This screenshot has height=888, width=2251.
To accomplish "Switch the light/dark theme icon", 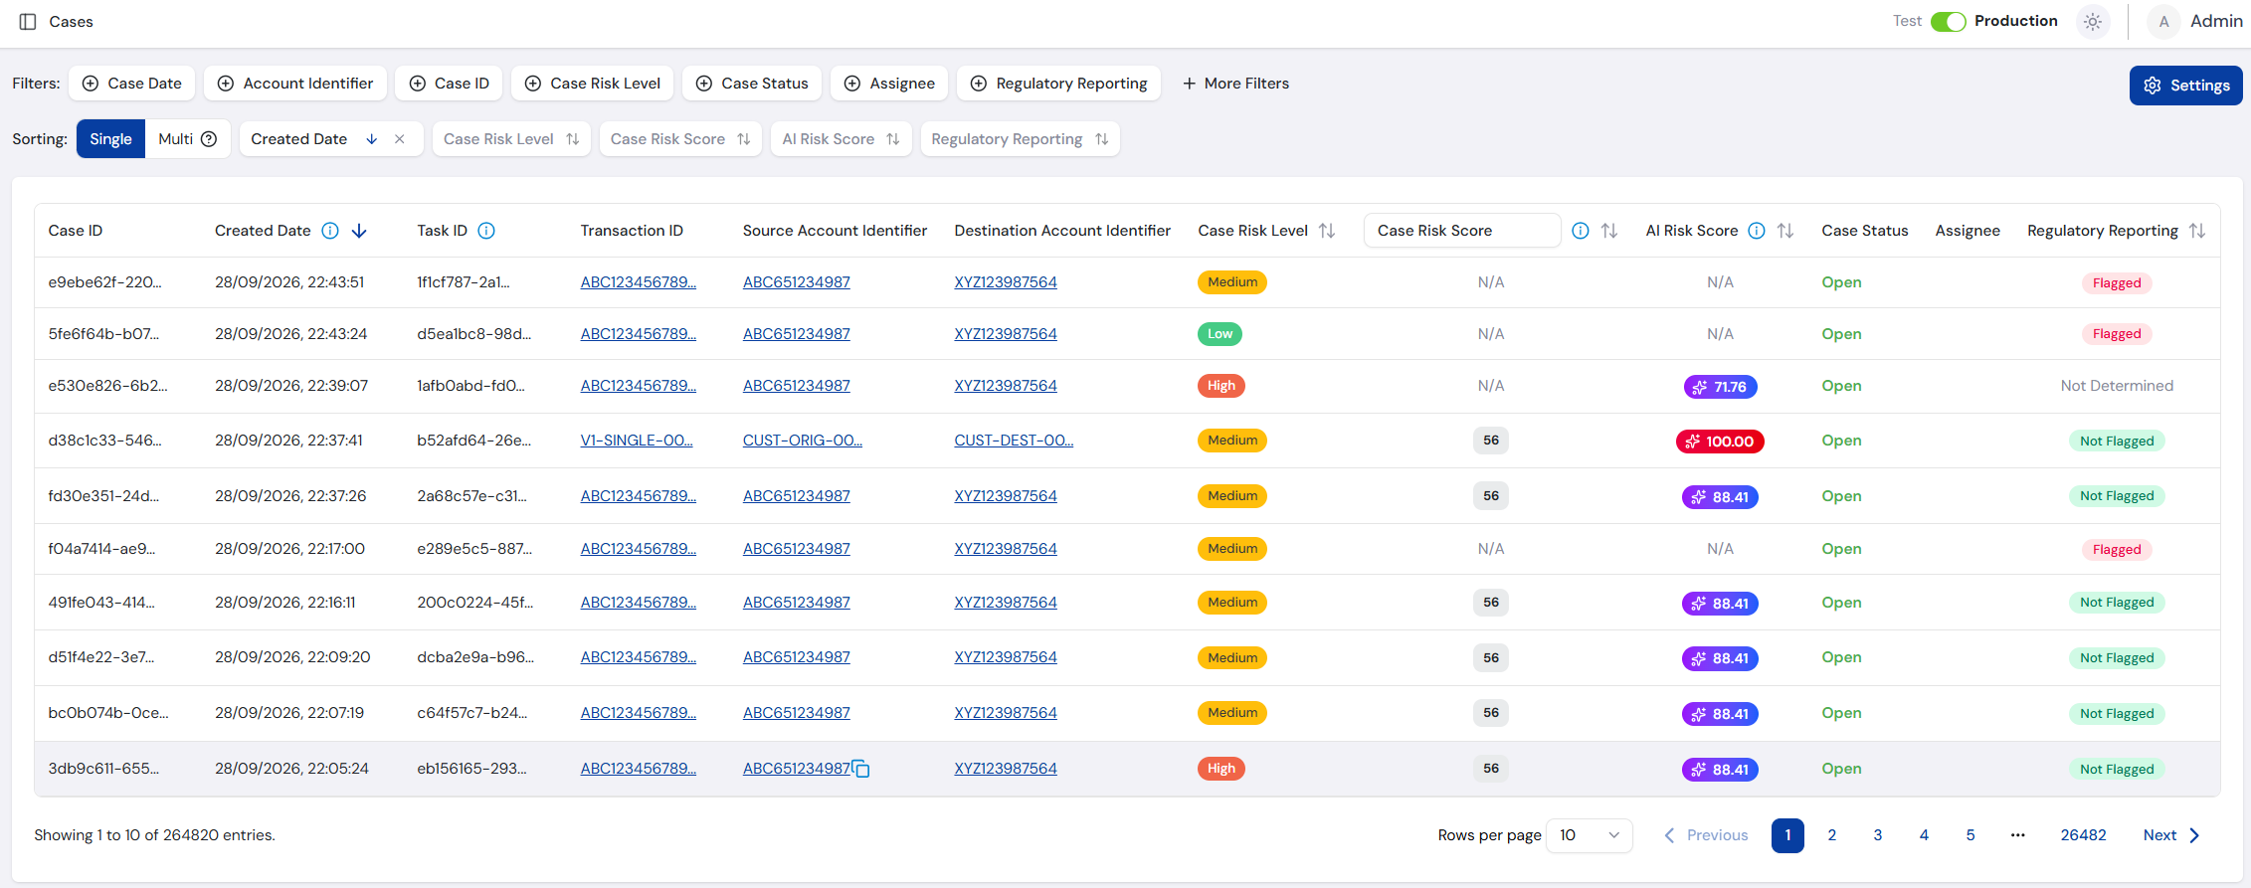I will point(2093,22).
